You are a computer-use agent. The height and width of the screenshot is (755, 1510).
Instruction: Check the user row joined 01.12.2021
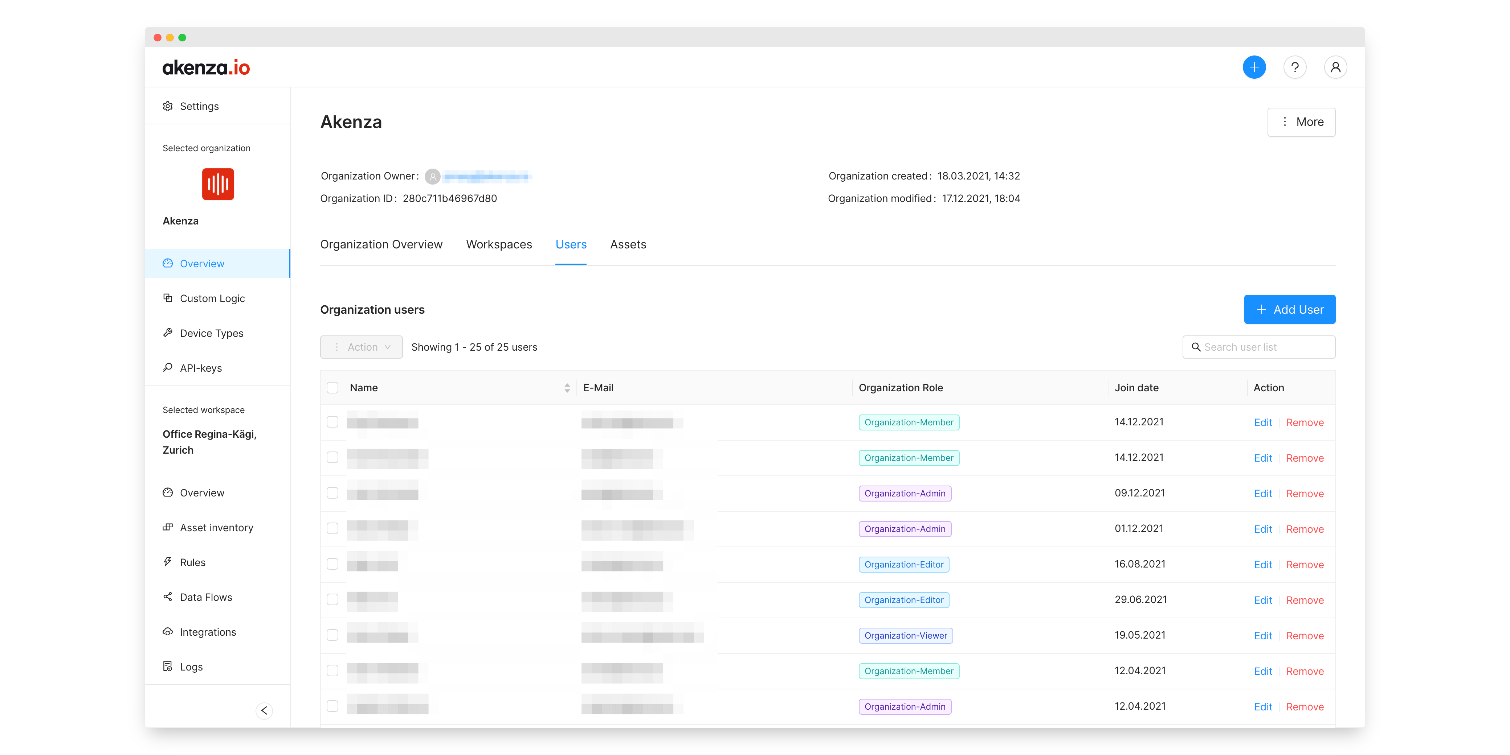(x=332, y=528)
